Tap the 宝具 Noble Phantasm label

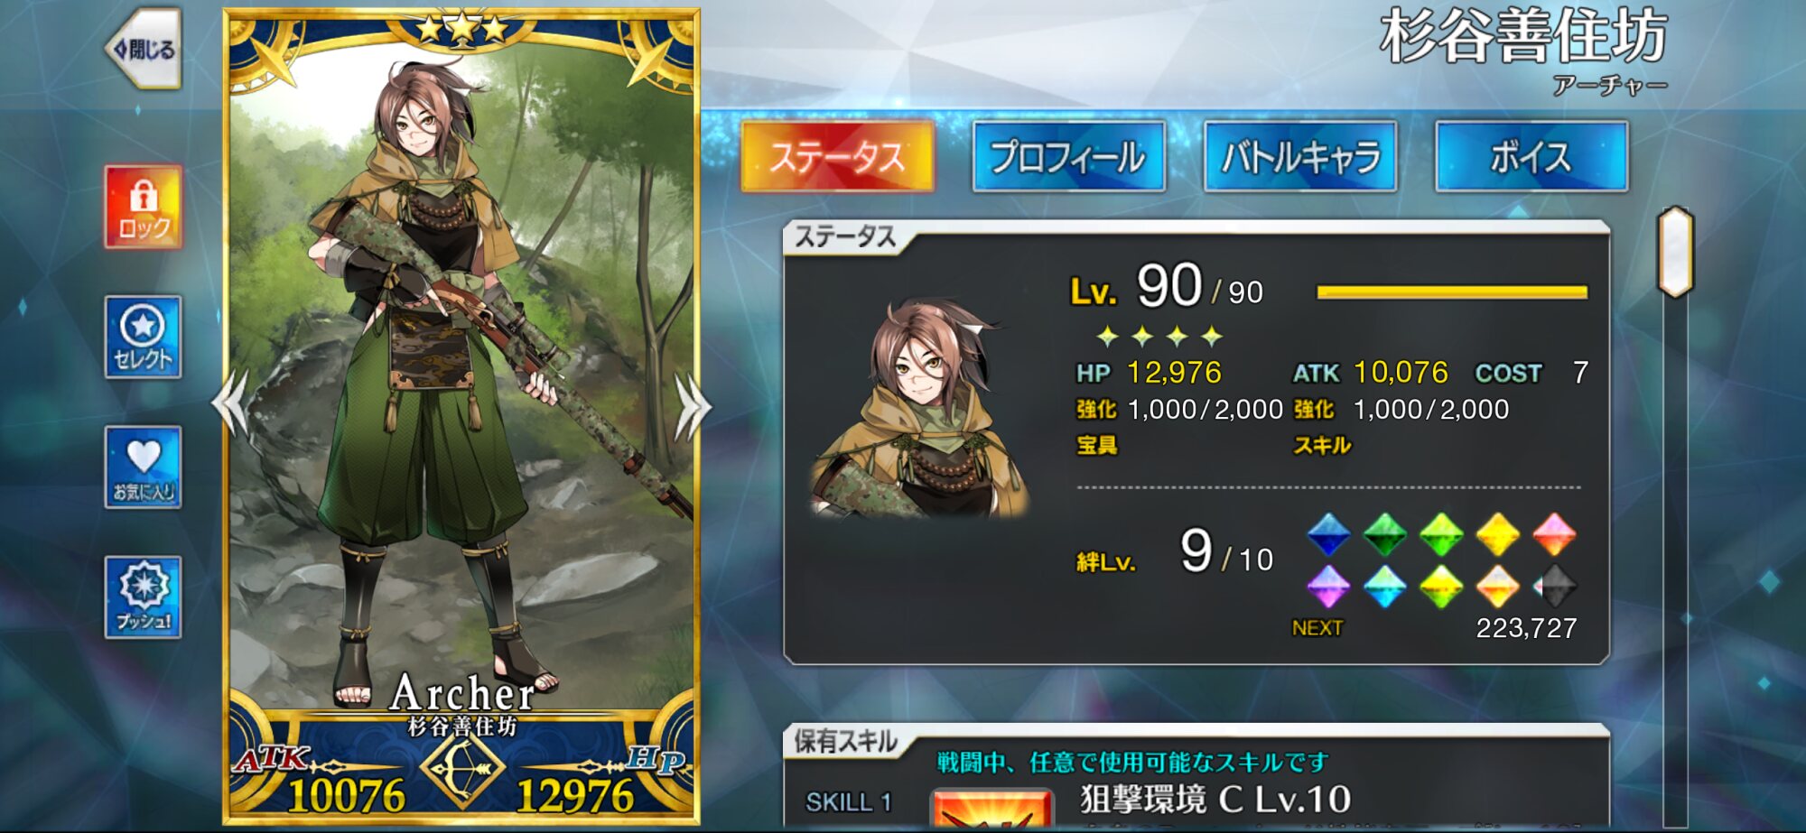click(1097, 445)
